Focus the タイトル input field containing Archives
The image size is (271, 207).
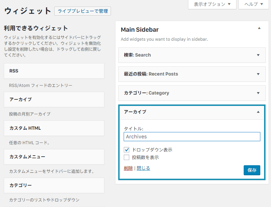(x=192, y=137)
